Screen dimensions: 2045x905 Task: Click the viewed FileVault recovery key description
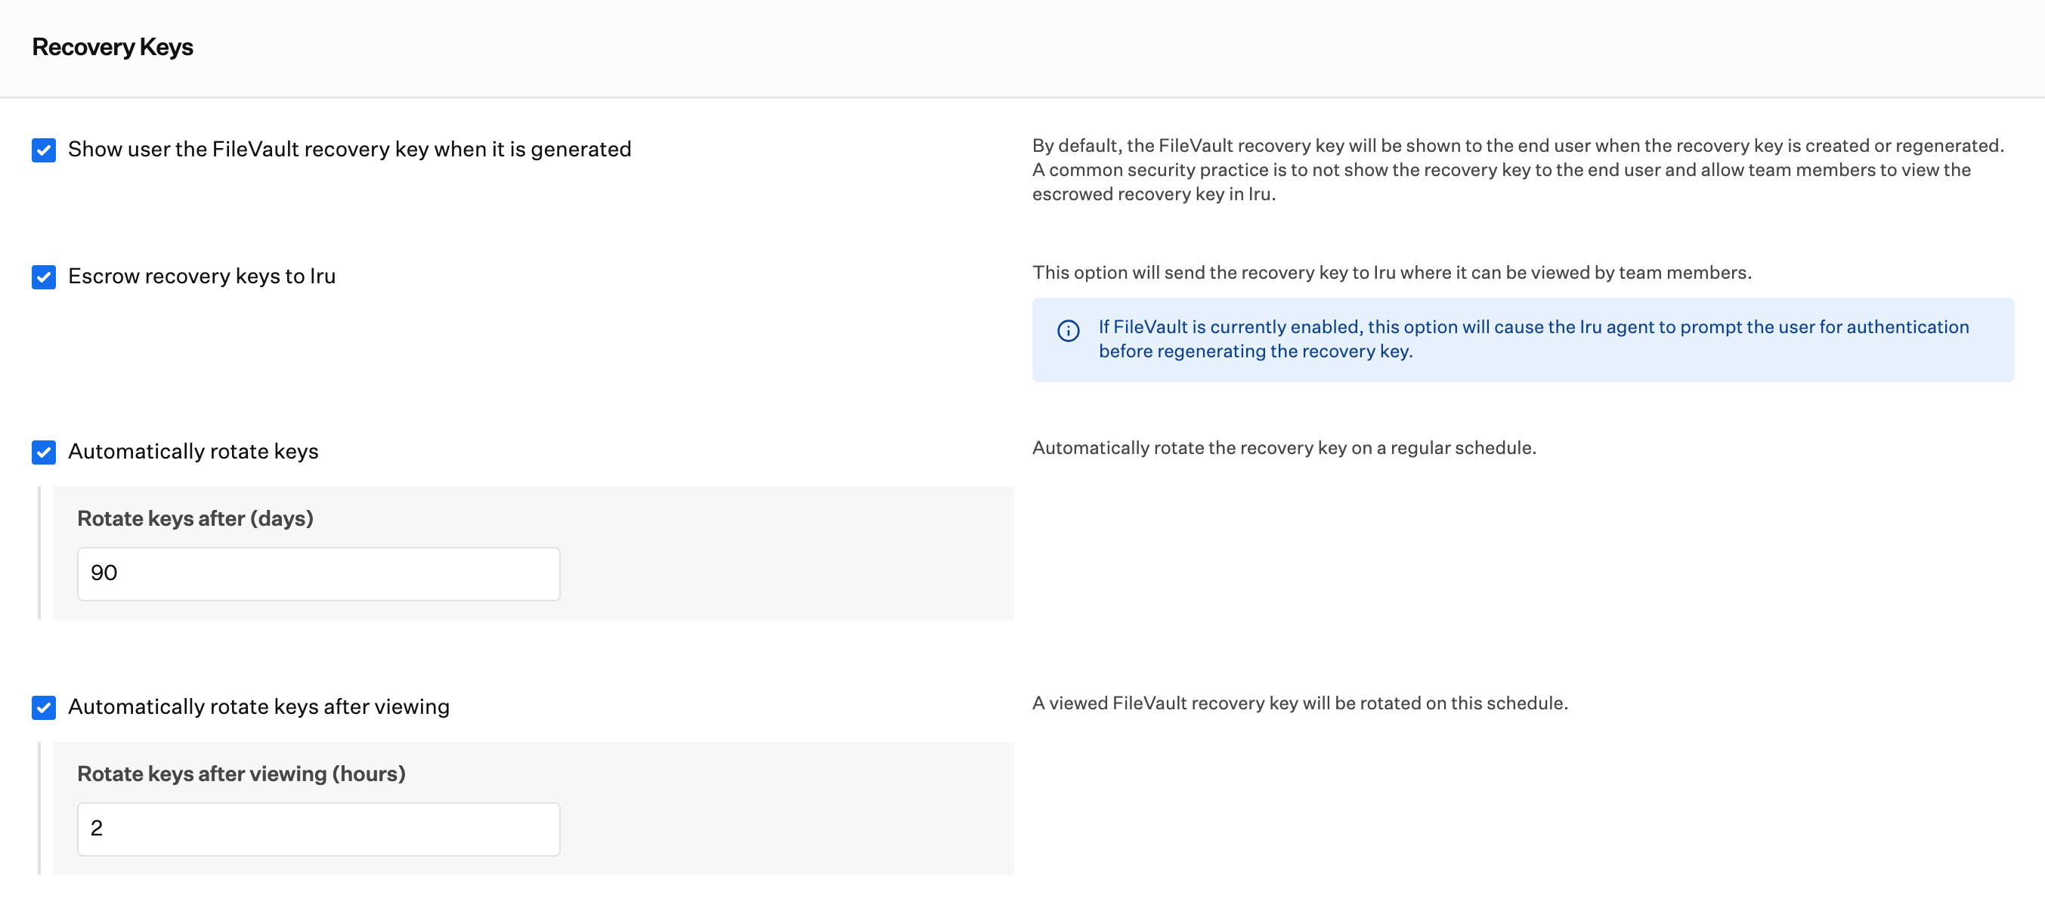[1300, 703]
